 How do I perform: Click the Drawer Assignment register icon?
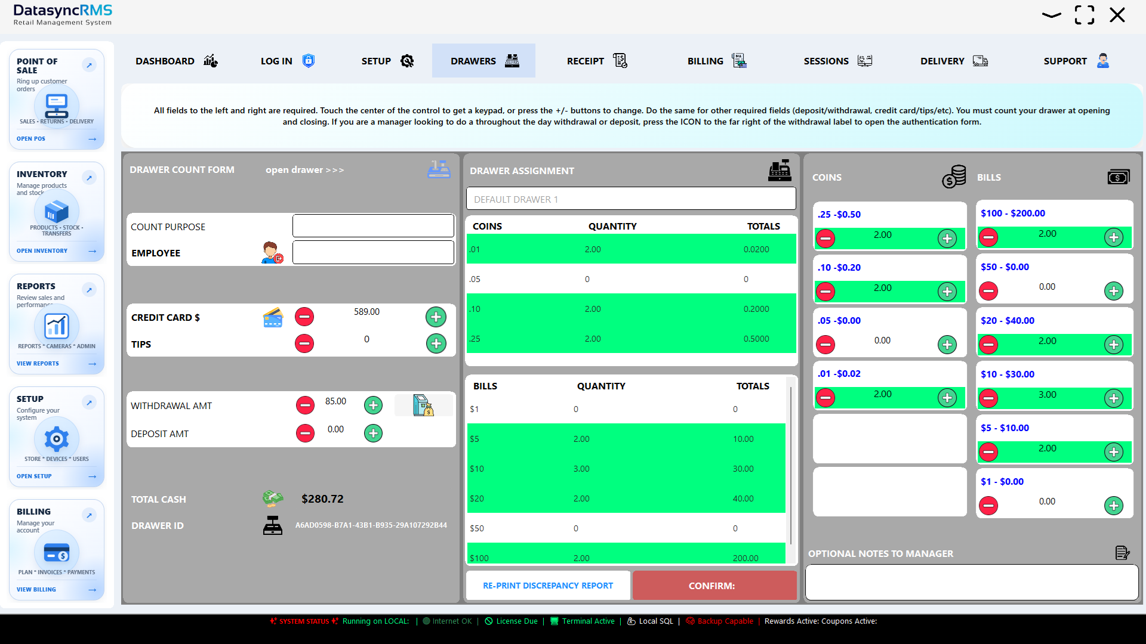[x=780, y=171]
